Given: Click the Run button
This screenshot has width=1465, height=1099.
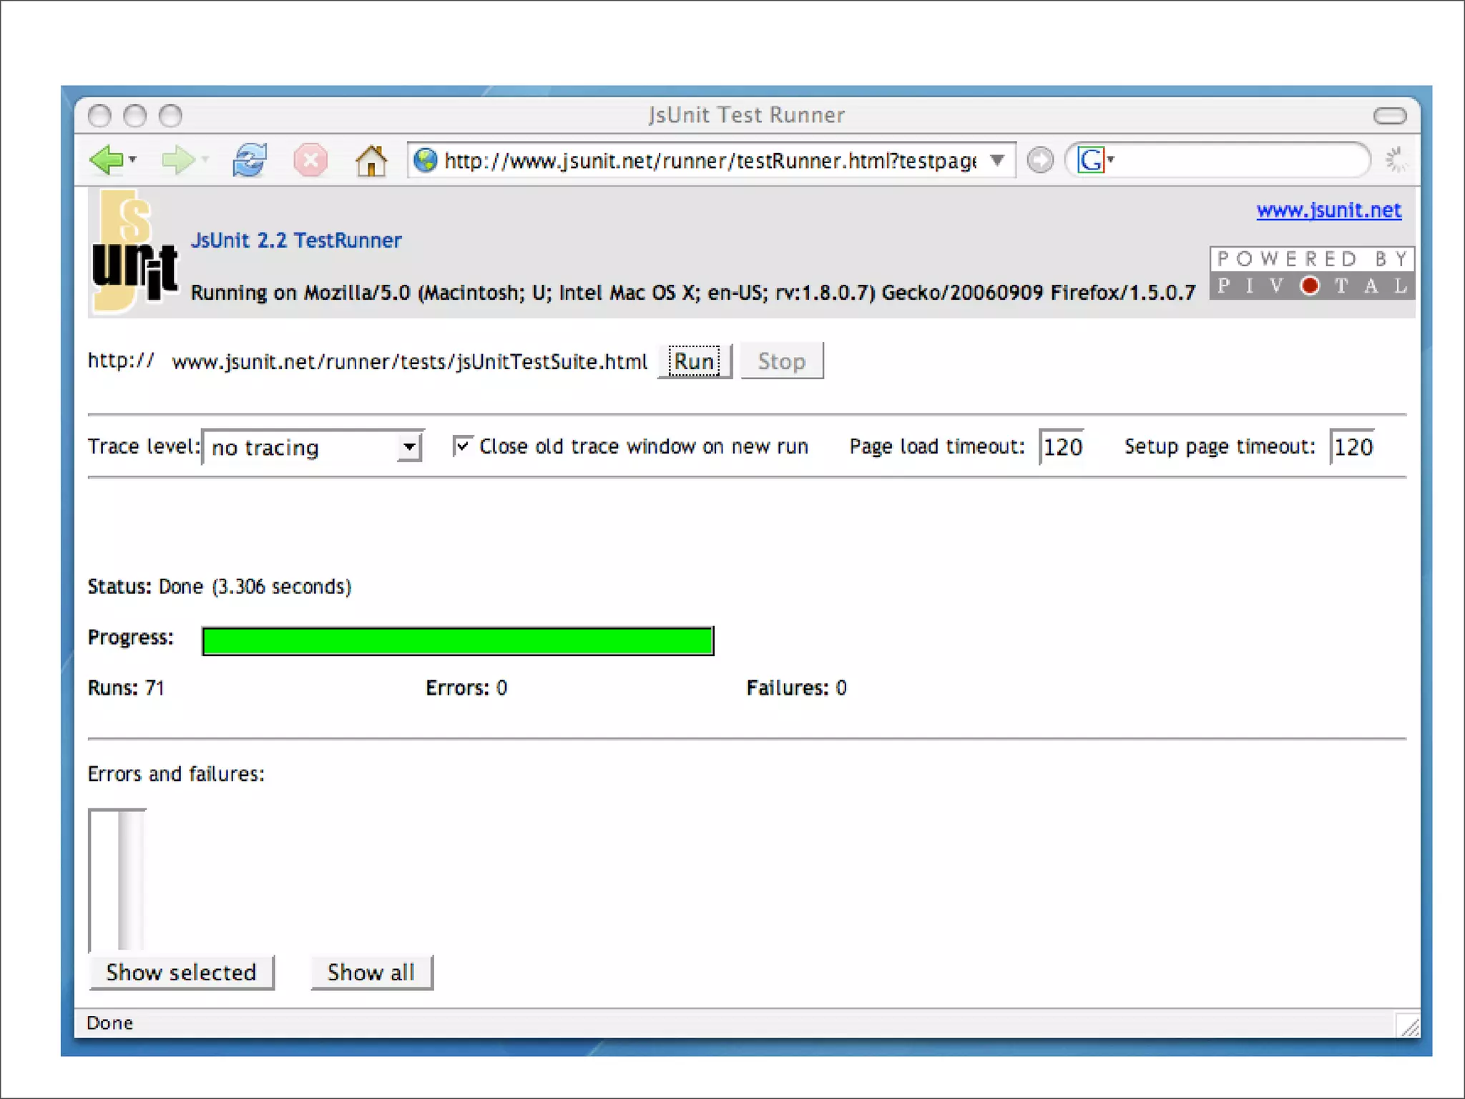Looking at the screenshot, I should [695, 361].
